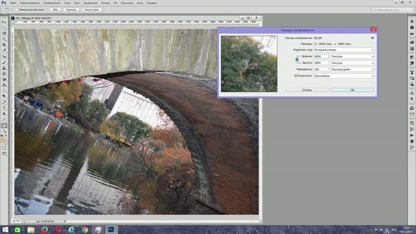Click the Разрешение resolution input field
The width and height of the screenshot is (416, 234).
(x=321, y=70)
